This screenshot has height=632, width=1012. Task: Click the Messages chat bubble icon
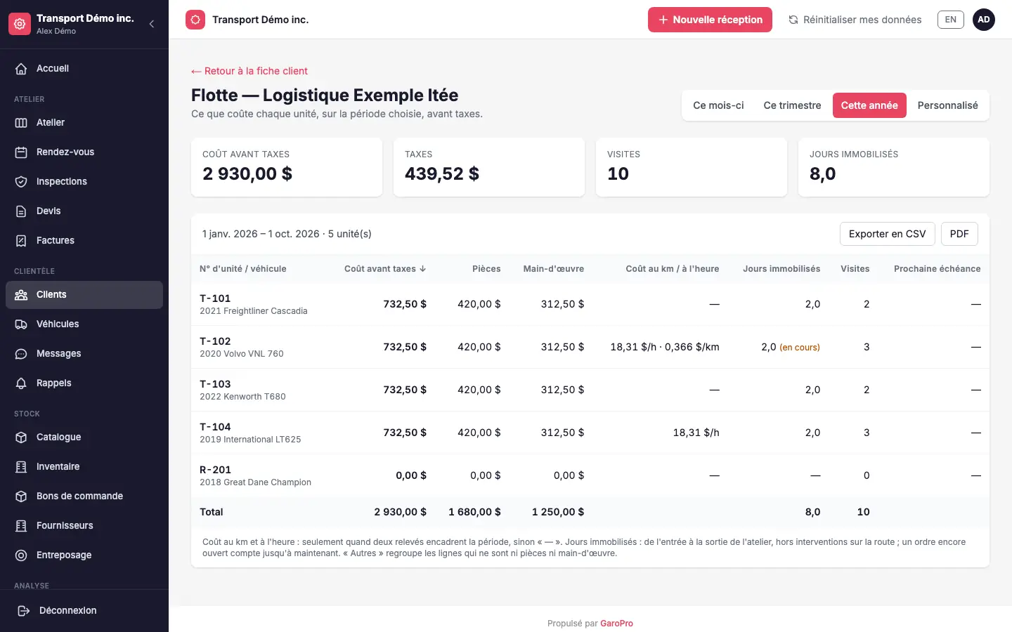[21, 354]
